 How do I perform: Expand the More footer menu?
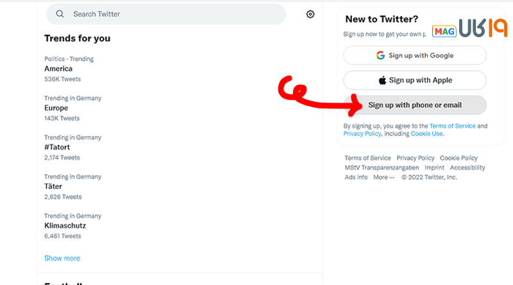(x=383, y=177)
